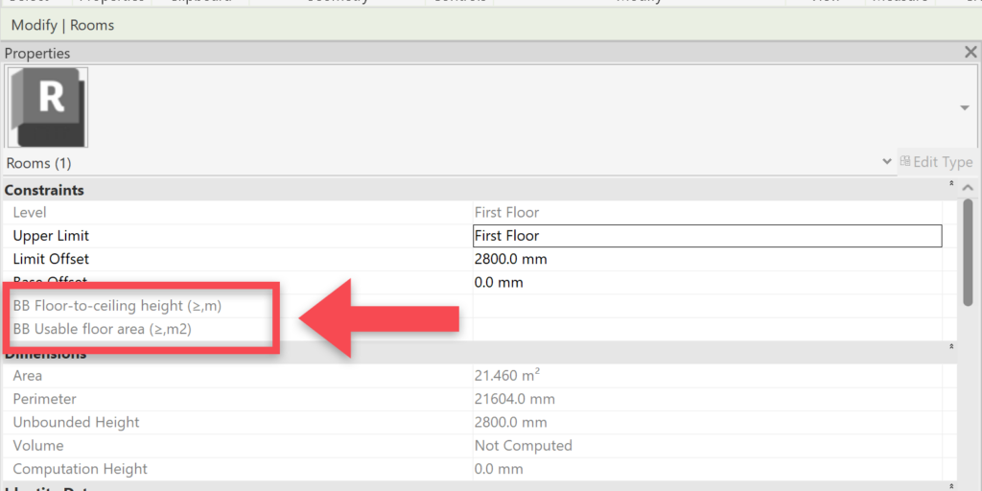Screen dimensions: 982x491
Task: Select the Perimeter parameter row label
Action: click(45, 399)
